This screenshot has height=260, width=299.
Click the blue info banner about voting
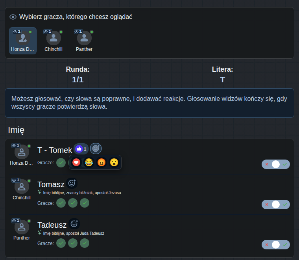(x=149, y=103)
